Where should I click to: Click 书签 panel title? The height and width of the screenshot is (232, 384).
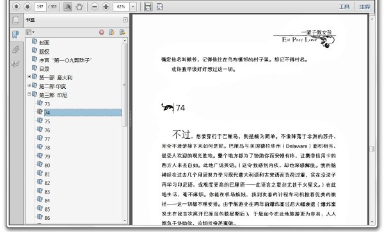click(x=30, y=20)
